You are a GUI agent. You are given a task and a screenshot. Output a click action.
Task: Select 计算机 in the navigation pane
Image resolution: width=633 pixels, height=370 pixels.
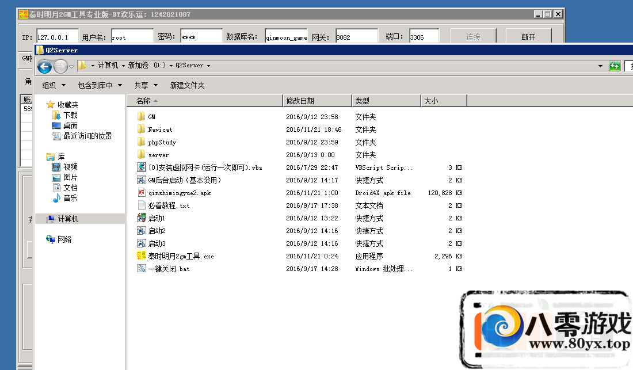point(68,219)
